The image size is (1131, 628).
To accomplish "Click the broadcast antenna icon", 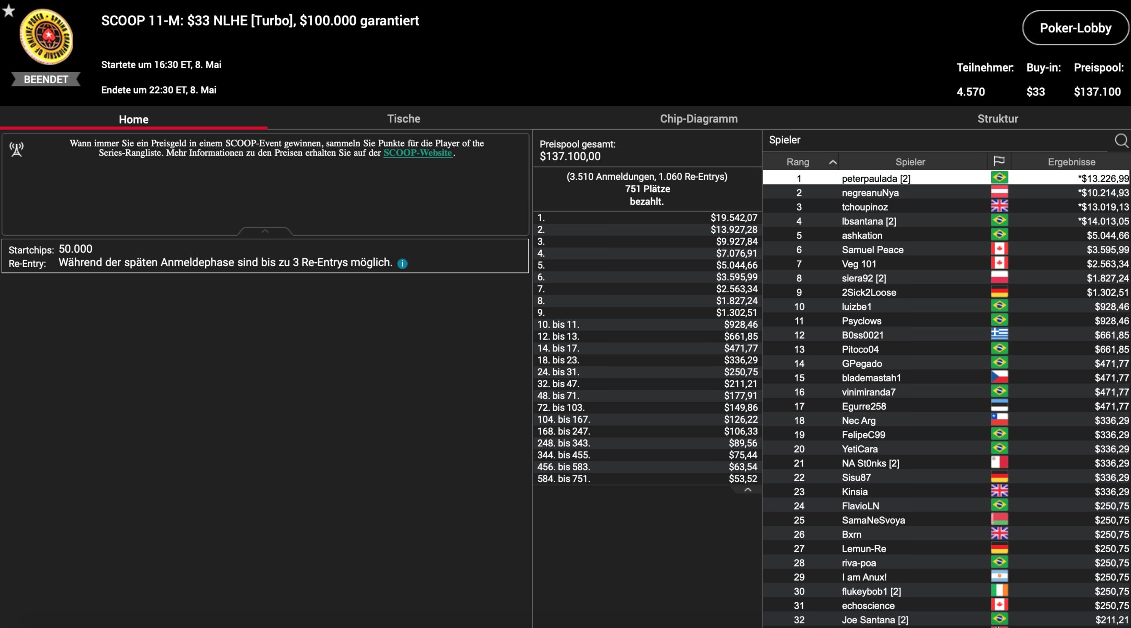I will (x=17, y=149).
